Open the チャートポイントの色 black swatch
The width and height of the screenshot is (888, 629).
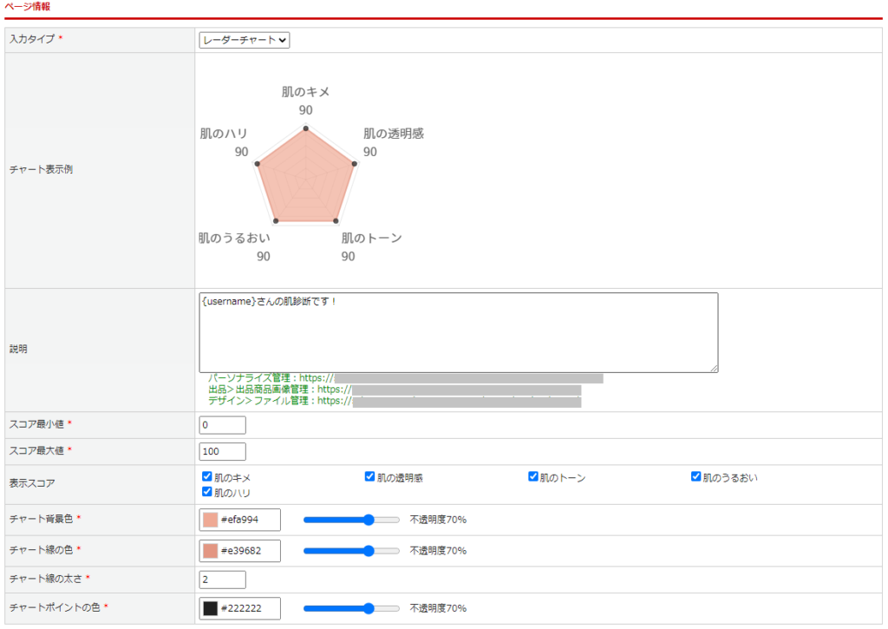tap(210, 608)
